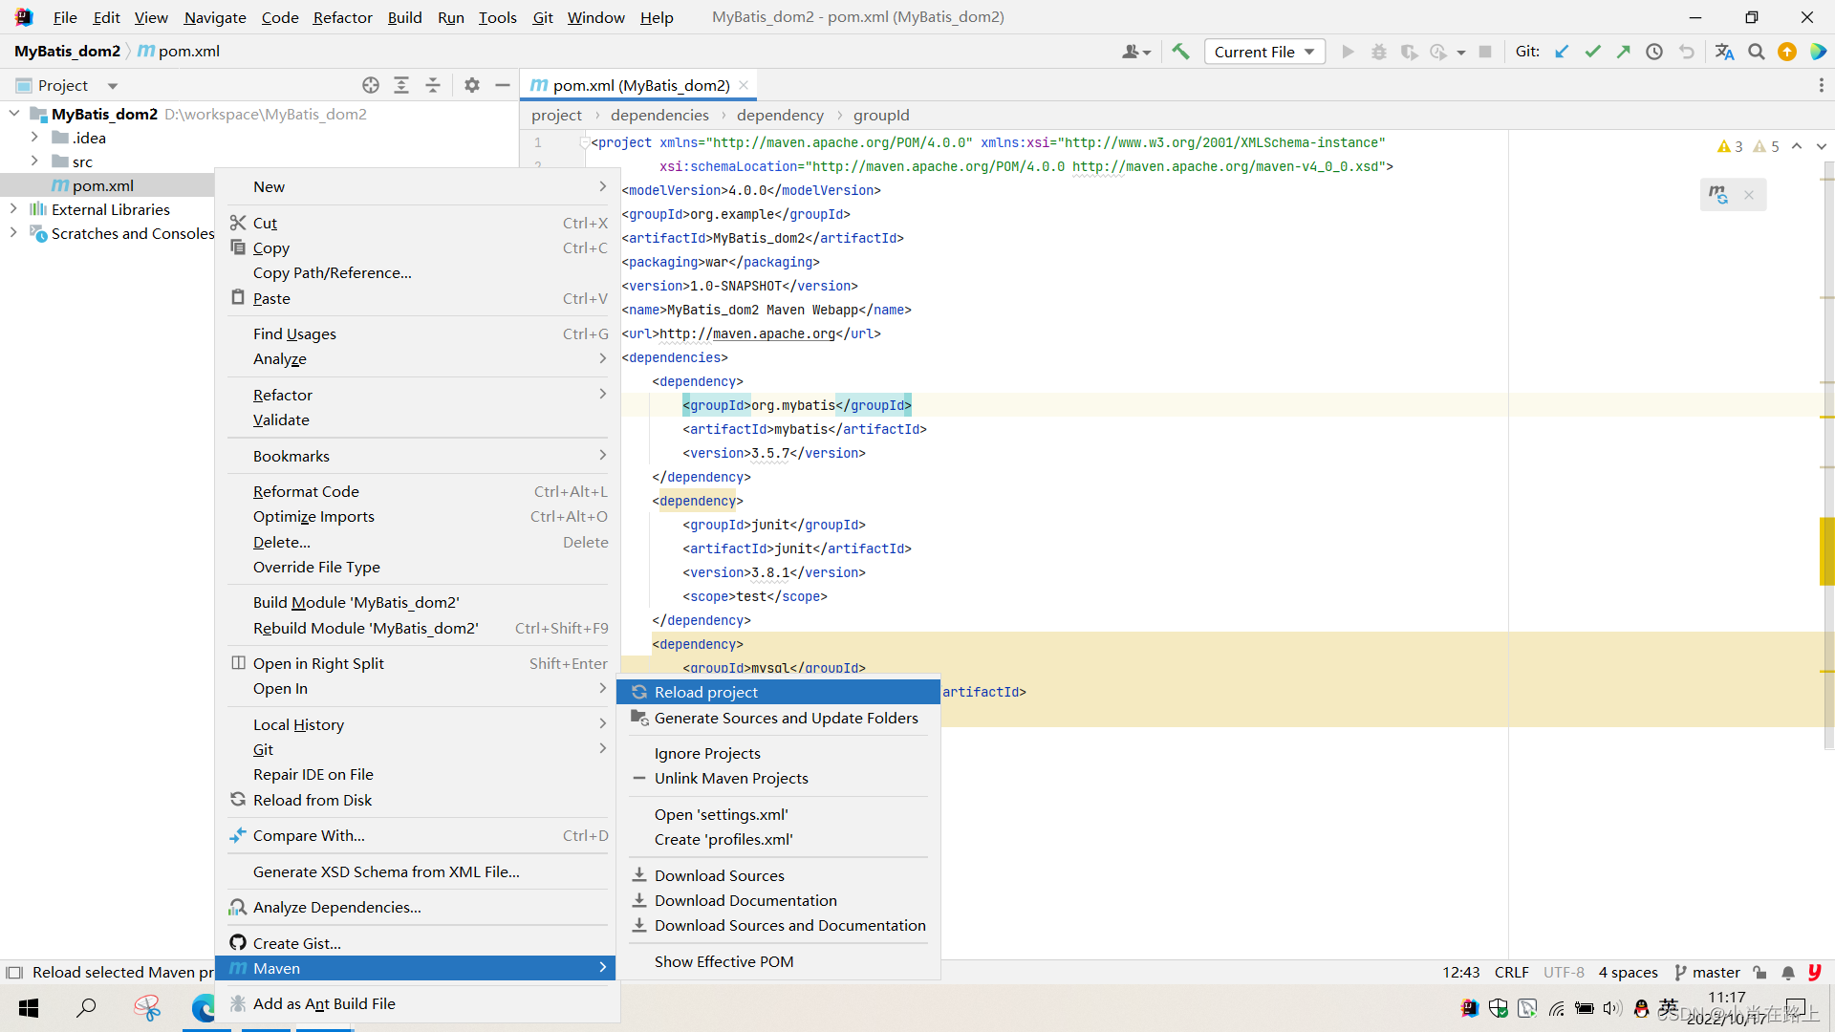Click the Git push arrow icon
1835x1032 pixels.
1623,52
